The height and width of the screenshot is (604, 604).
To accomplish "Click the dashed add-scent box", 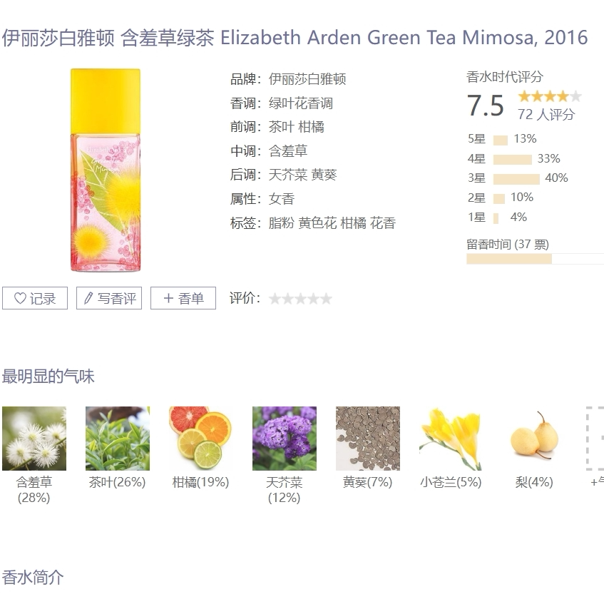I will point(595,439).
